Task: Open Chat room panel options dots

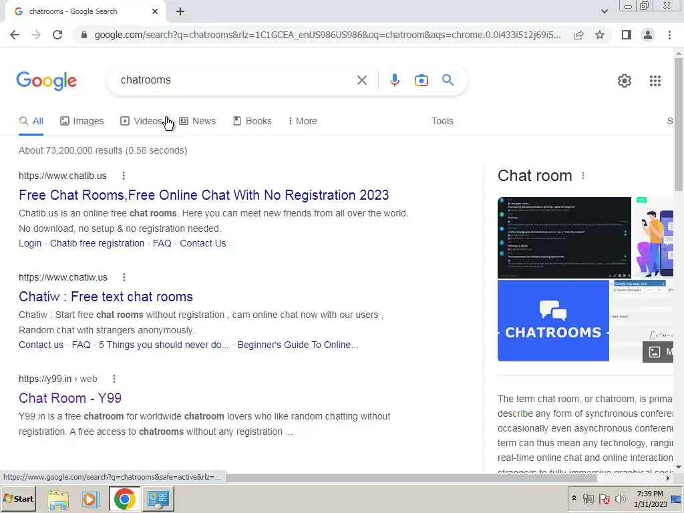Action: coord(582,176)
